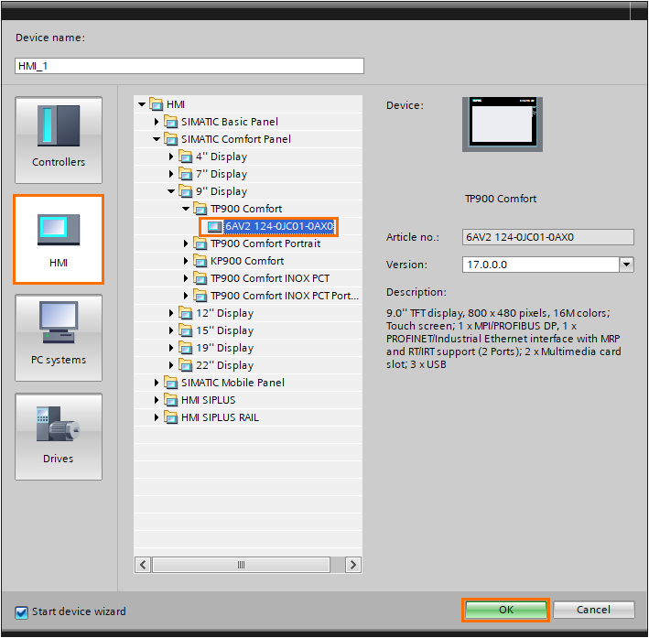Click the 15'' Display folder icon
This screenshot has width=649, height=638.
[x=186, y=330]
